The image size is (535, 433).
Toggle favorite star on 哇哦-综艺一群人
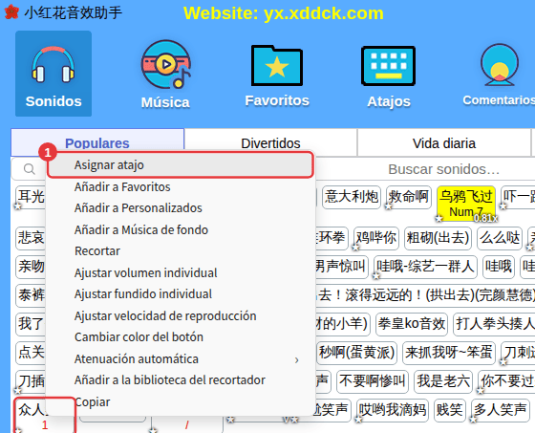point(376,276)
